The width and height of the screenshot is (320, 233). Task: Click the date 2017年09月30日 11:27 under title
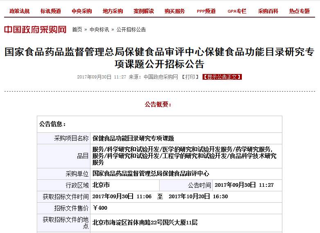(x=101, y=77)
